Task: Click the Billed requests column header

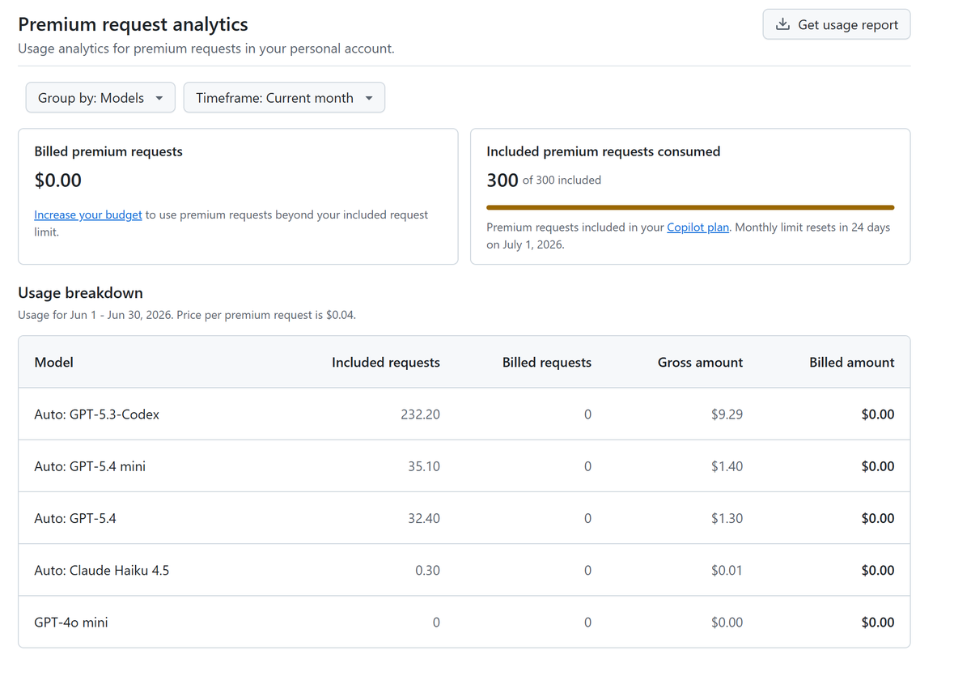Action: coord(547,362)
